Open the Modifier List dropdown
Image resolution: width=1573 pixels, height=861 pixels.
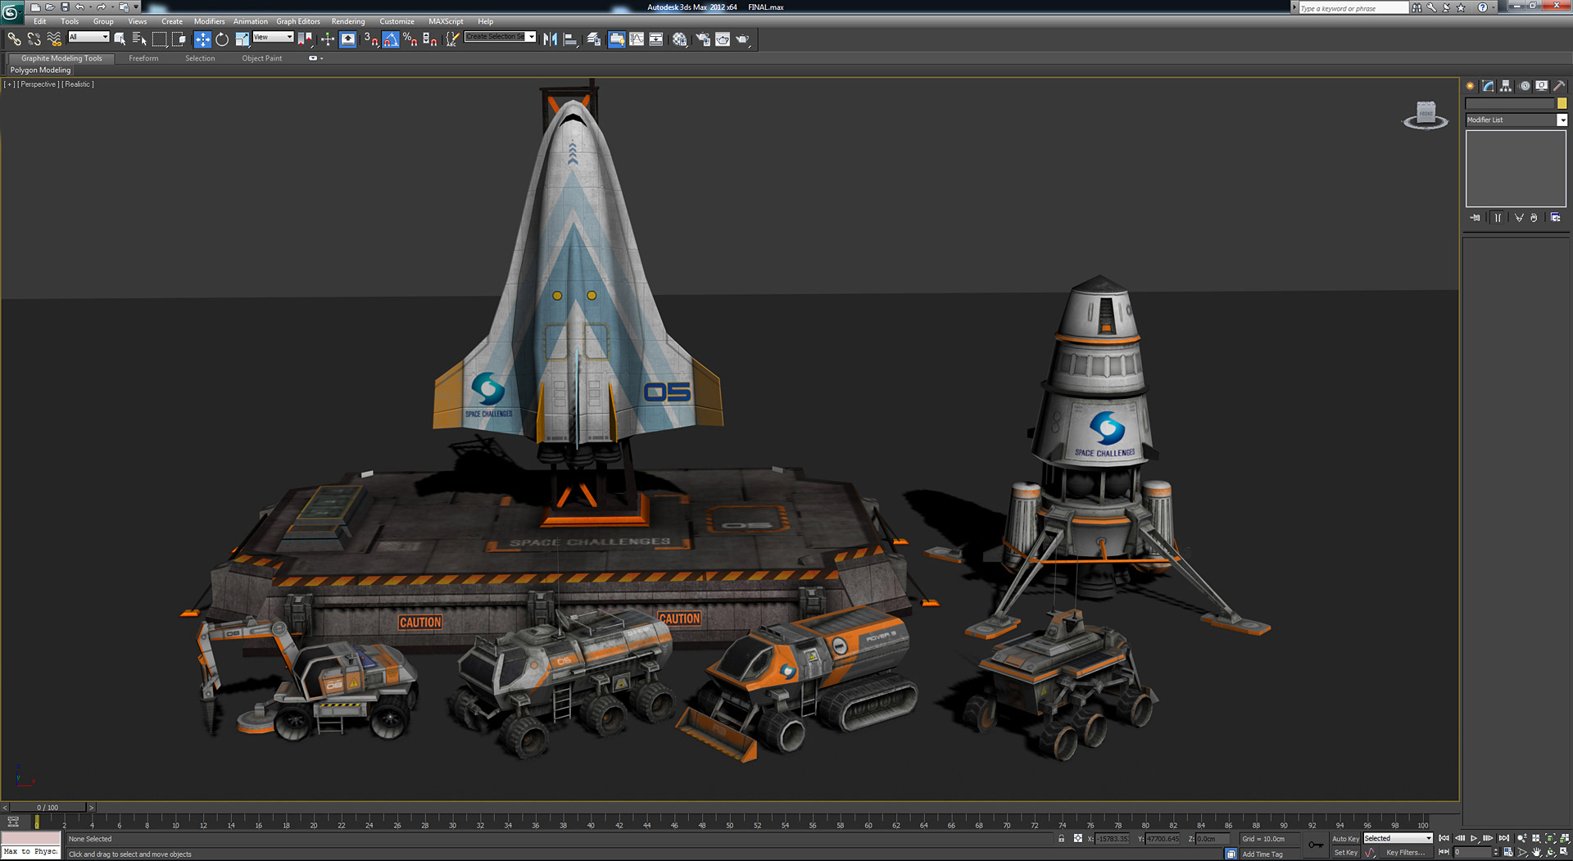1562,120
